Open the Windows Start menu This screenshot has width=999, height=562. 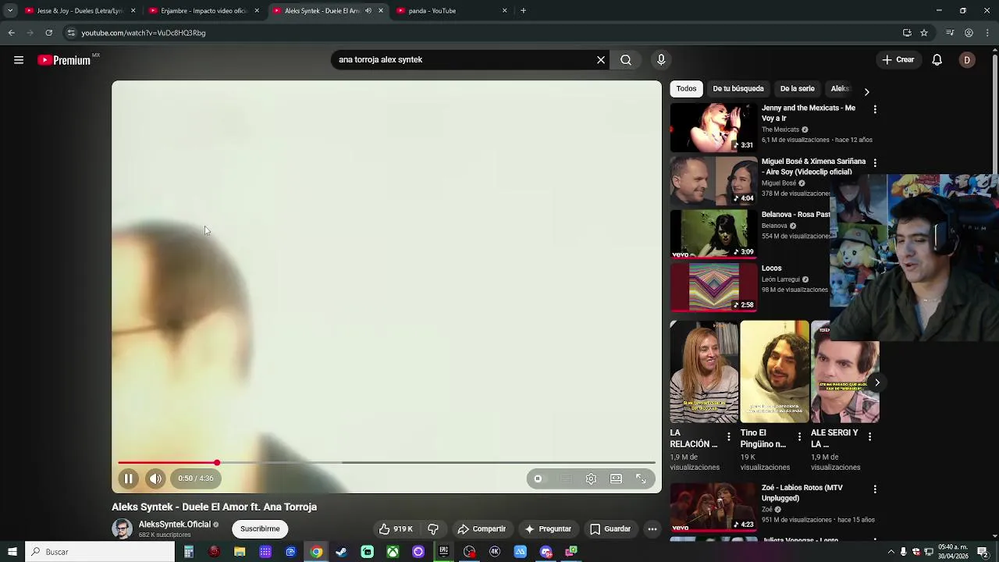12,552
